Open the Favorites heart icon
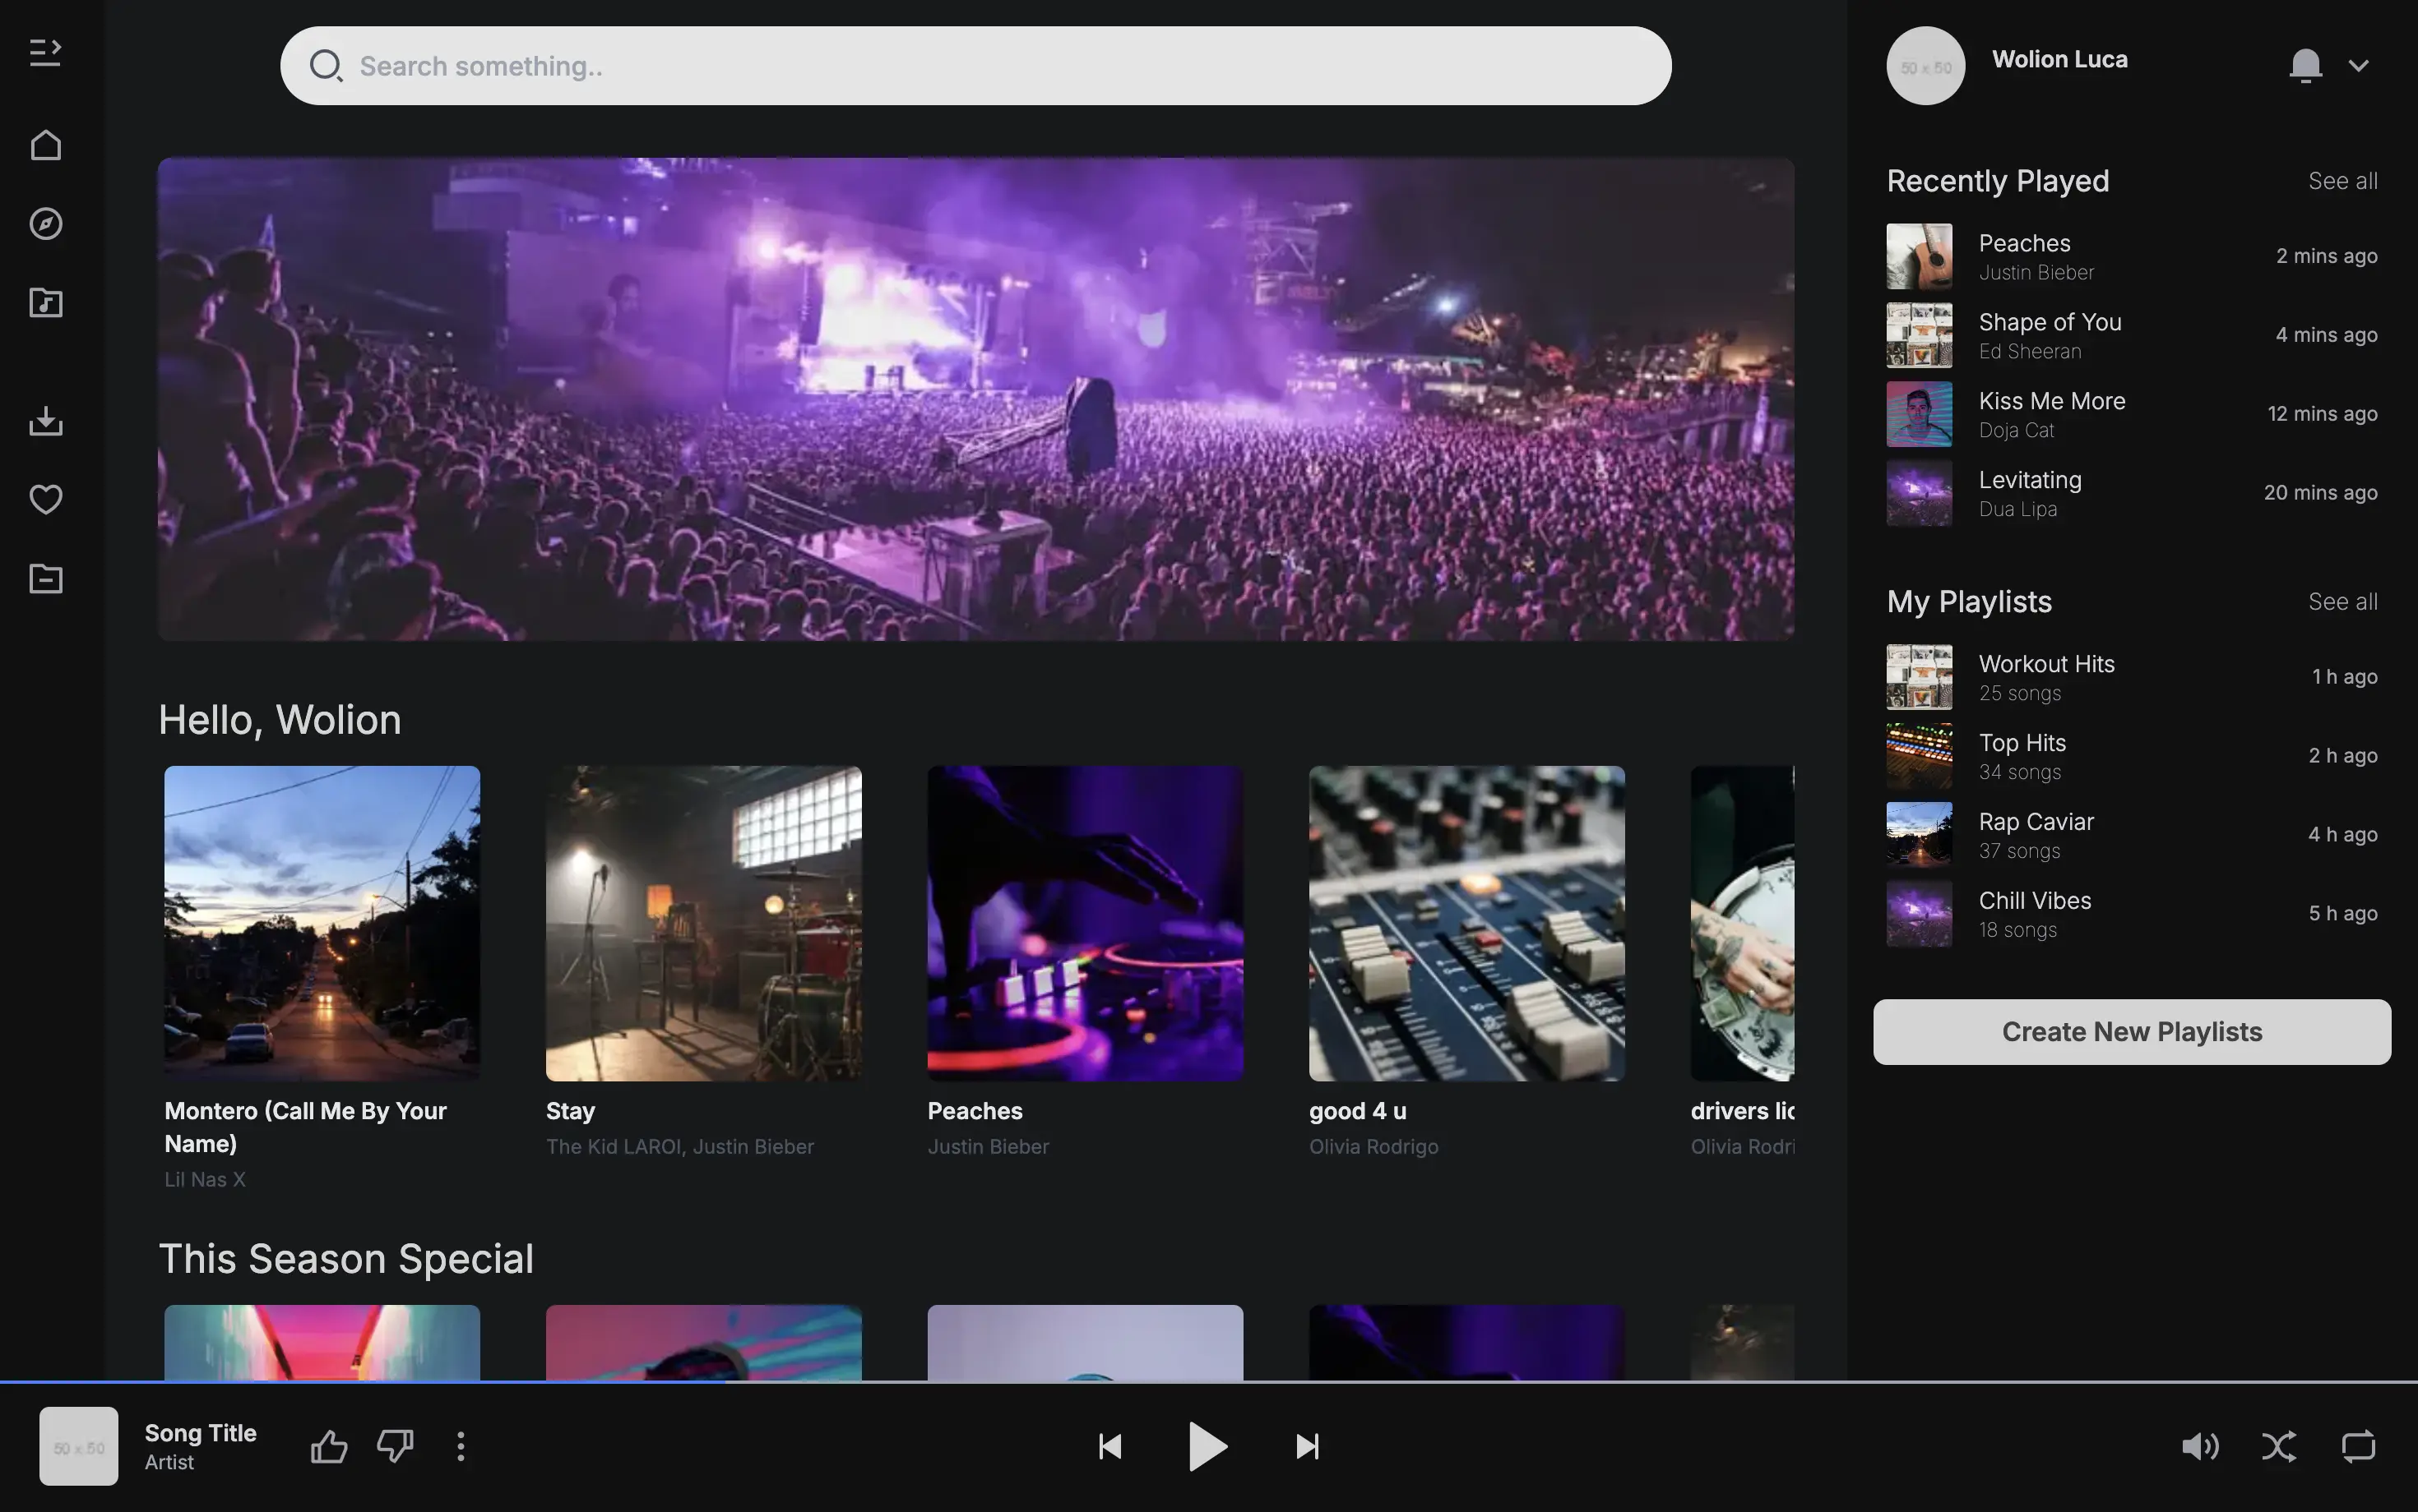The height and width of the screenshot is (1512, 2418). pos(45,499)
